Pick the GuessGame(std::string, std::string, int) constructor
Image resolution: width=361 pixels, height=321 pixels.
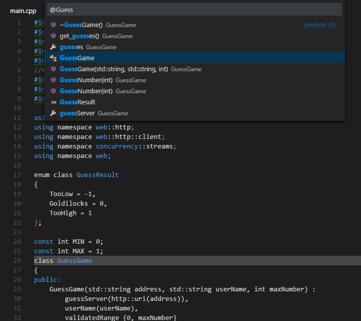(113, 69)
